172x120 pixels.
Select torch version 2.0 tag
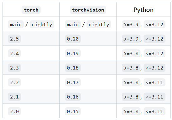click(x=14, y=111)
